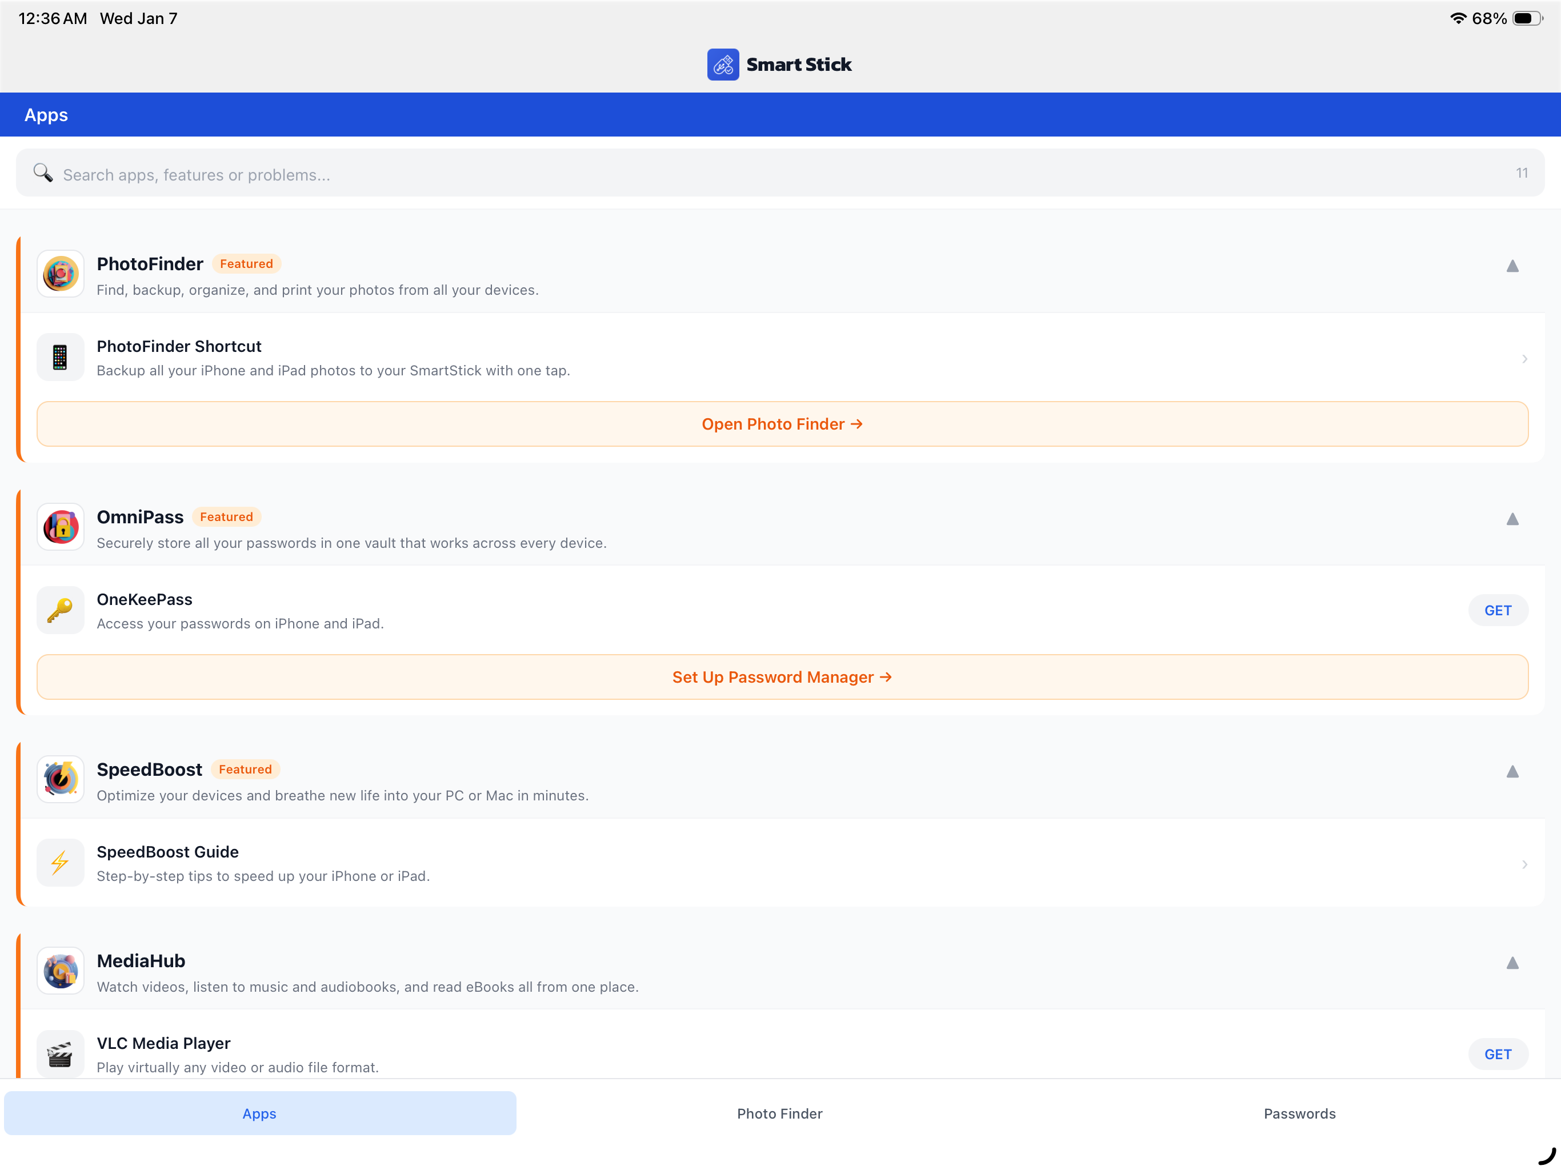1561x1170 pixels.
Task: Tap the 12:36 AM clock
Action: click(x=53, y=18)
